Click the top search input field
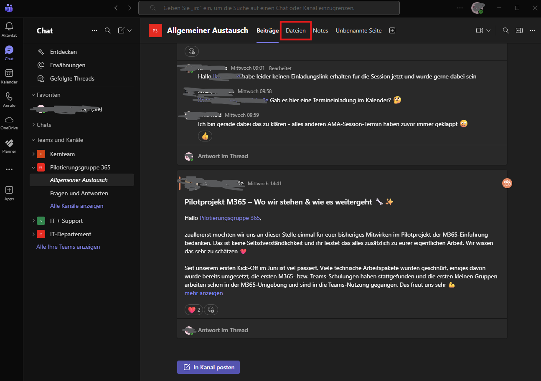Viewport: 541px width, 381px height. (x=269, y=8)
